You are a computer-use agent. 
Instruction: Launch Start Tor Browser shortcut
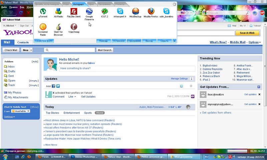(x=58, y=27)
